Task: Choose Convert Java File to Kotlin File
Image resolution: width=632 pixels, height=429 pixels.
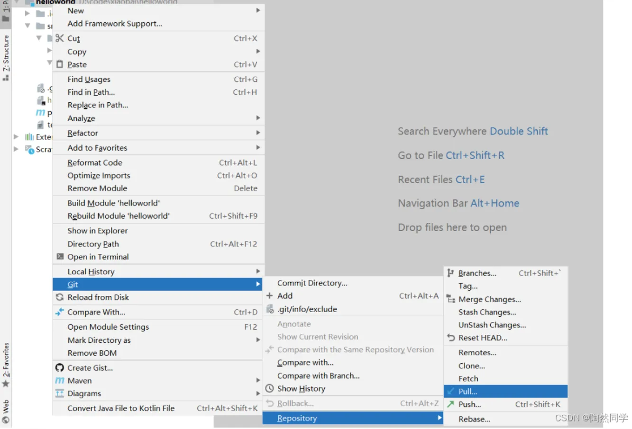Action: click(x=158, y=409)
